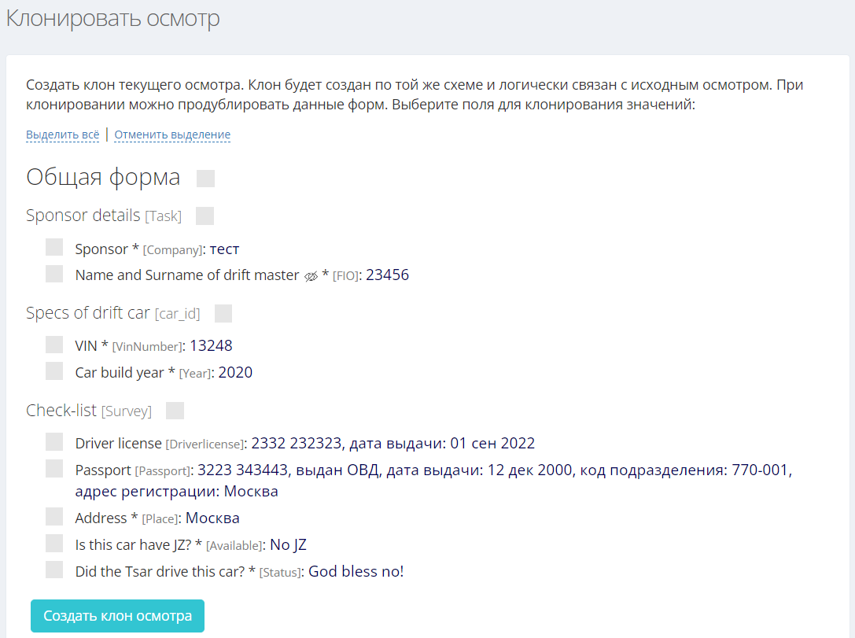Select the Driver license checkbox
This screenshot has height=638, width=855.
tap(54, 442)
